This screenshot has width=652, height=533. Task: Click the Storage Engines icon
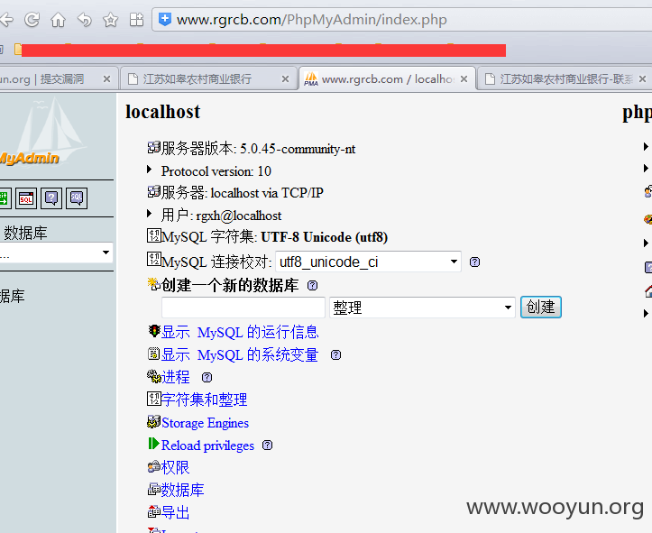[x=154, y=421]
